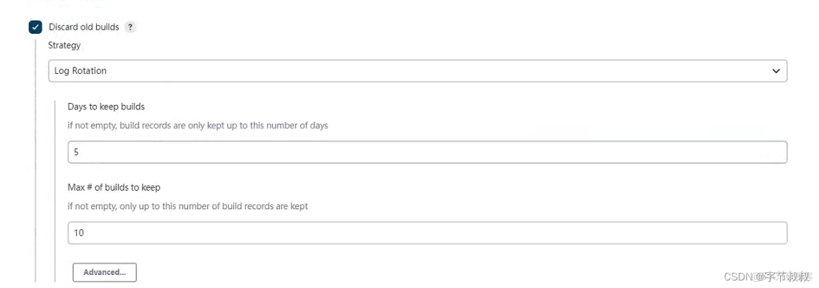The image size is (819, 288).
Task: Click the "Max # of builds to keep" label
Action: coord(114,188)
